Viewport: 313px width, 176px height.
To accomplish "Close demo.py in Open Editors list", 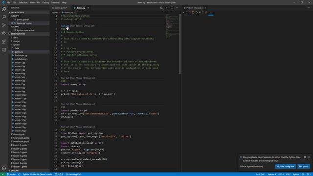I will tap(12, 23).
